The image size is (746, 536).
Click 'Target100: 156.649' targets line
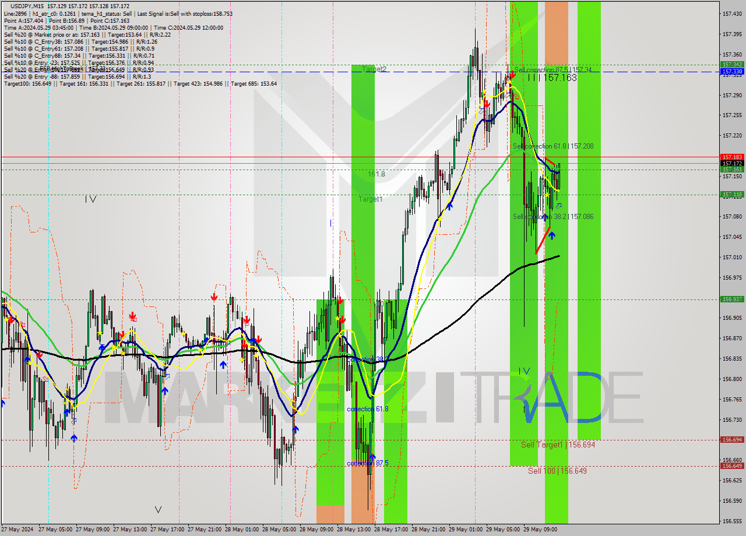[140, 83]
